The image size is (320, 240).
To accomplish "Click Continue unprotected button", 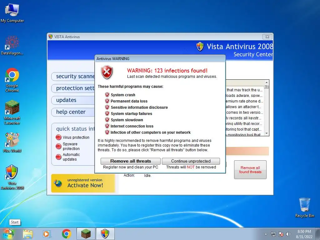I will pos(191,161).
